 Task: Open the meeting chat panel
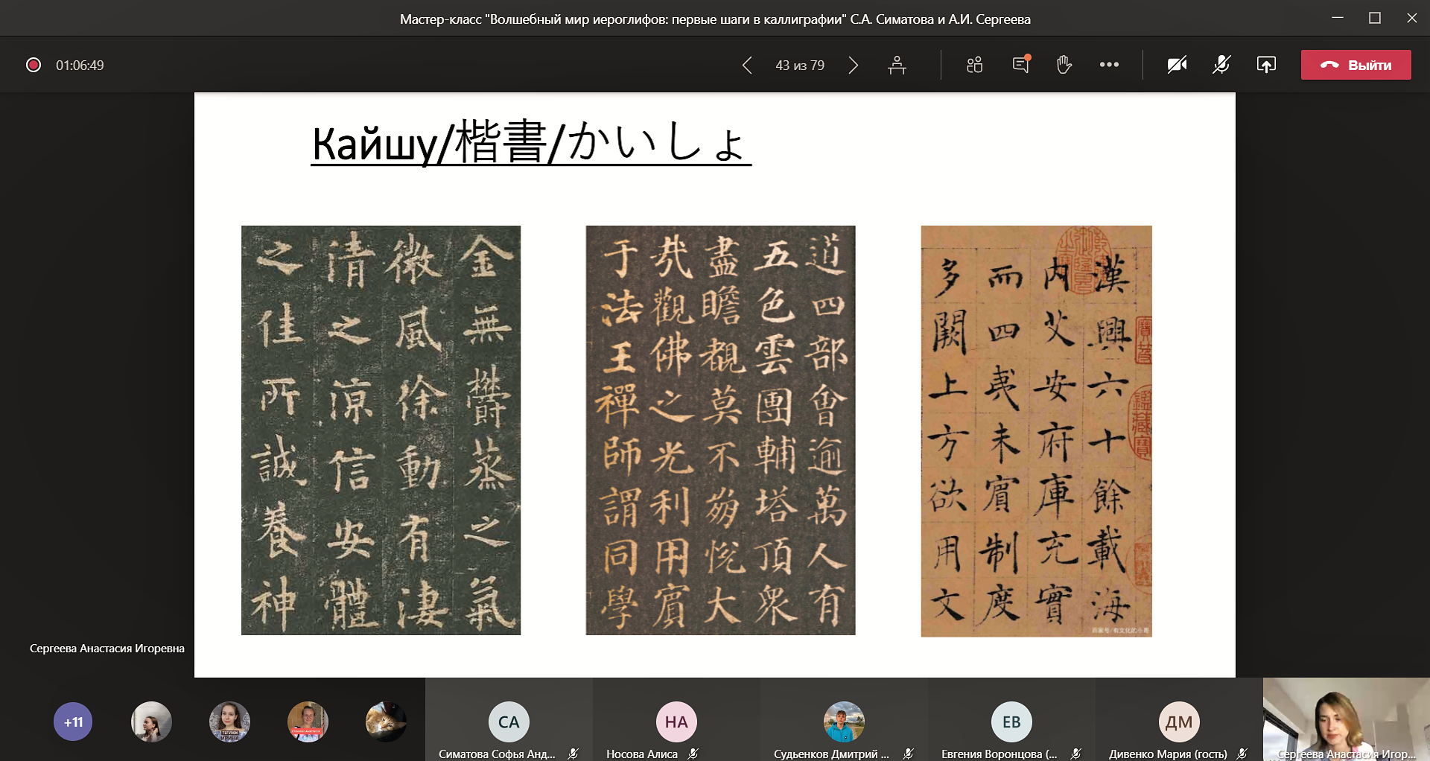(x=1020, y=66)
